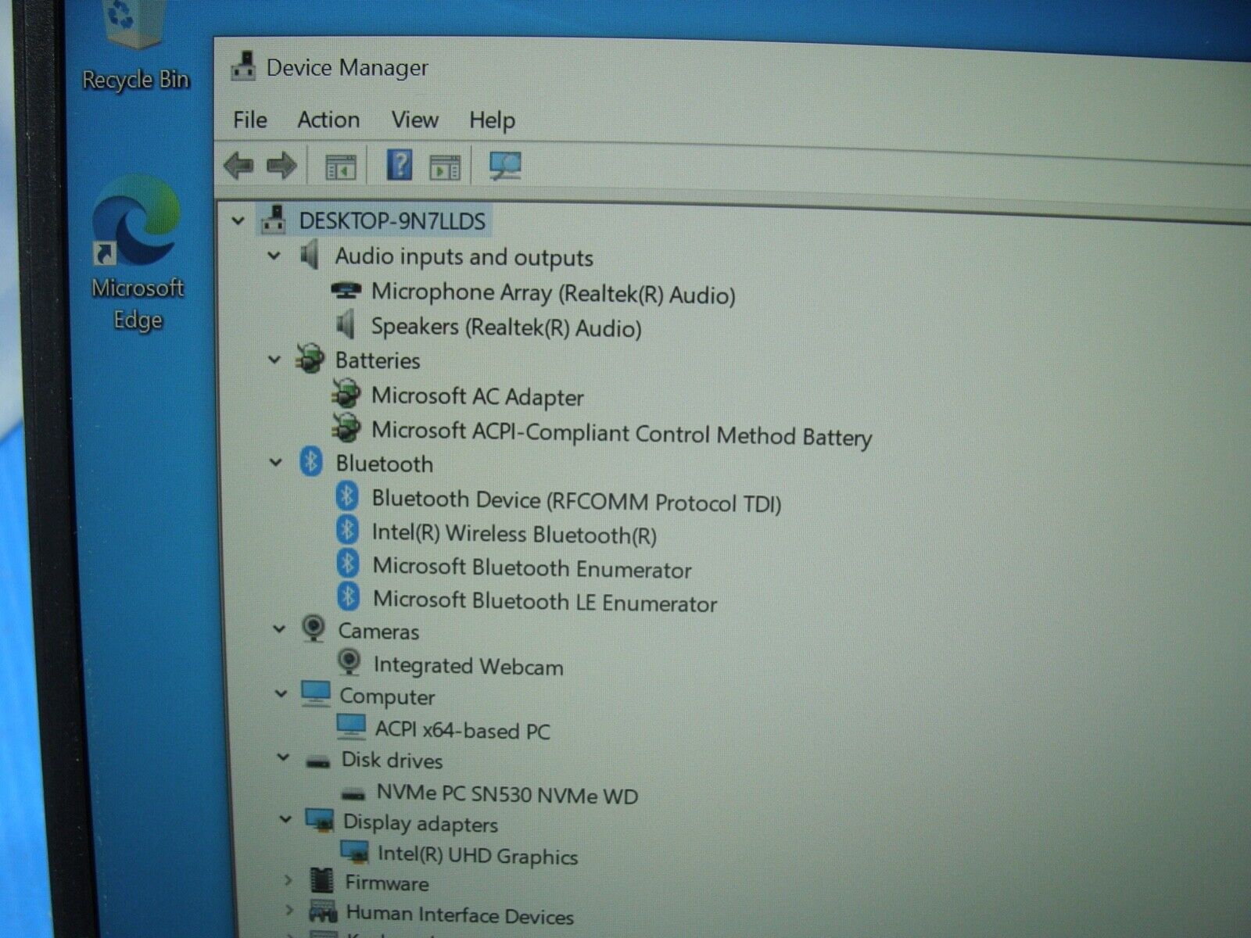The width and height of the screenshot is (1251, 938).
Task: Click the DESKTOP-9N7LLDS computer icon
Action: coord(273,220)
